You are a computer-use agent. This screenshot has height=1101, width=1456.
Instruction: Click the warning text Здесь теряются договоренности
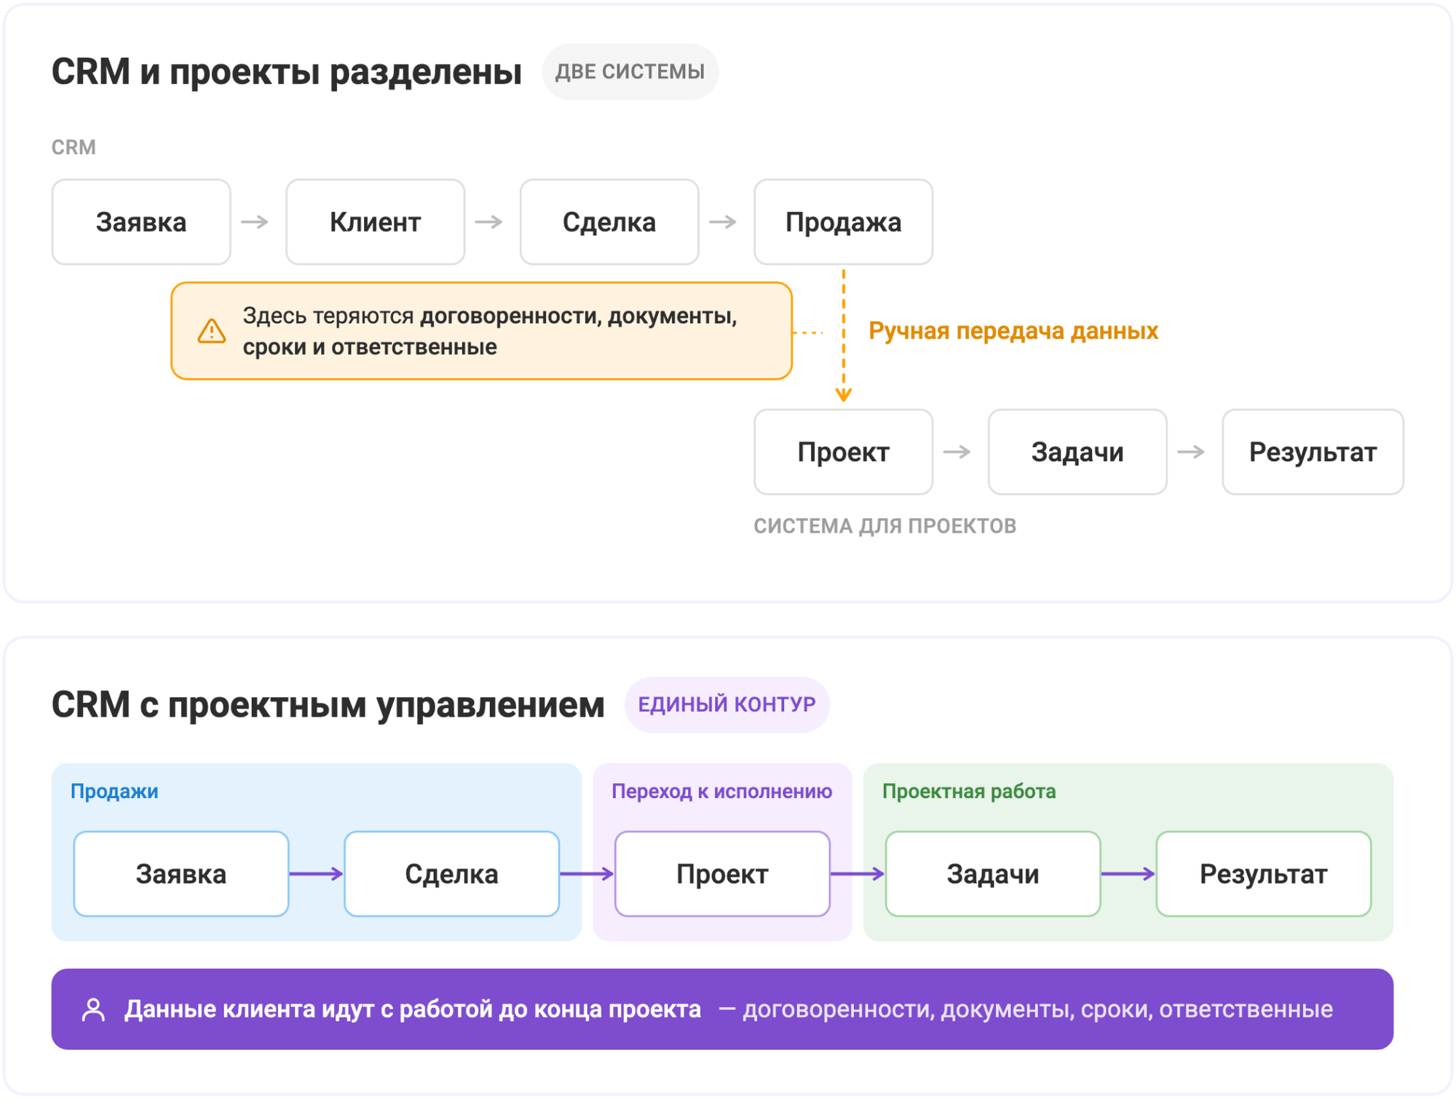pyautogui.click(x=490, y=331)
